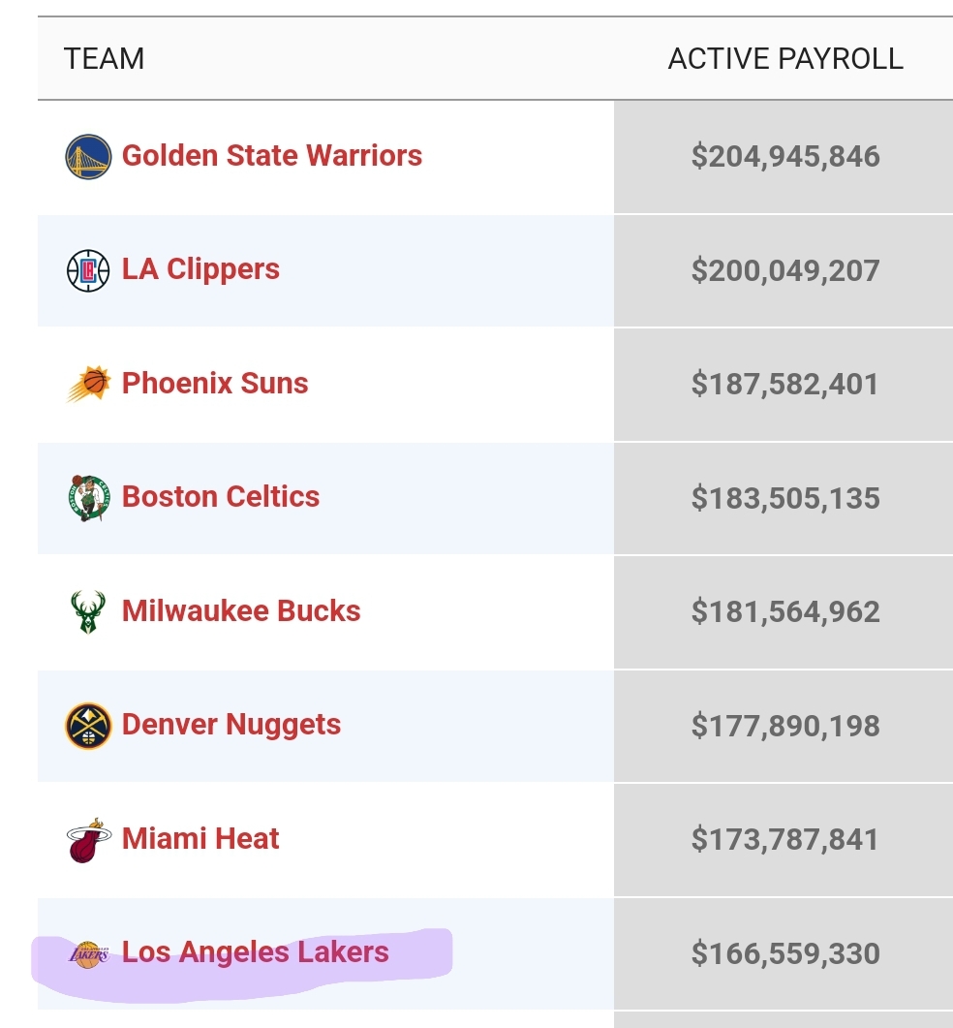
Task: Follow the Miami Heat link
Action: 200,839
